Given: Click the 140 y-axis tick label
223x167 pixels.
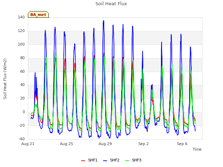Looking at the screenshot, I should point(21,17).
